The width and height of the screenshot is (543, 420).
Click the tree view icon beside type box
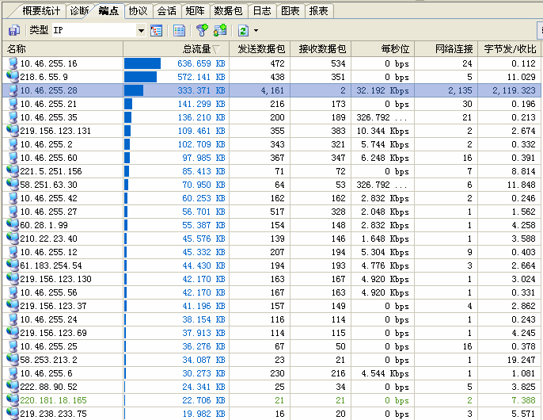tap(157, 30)
